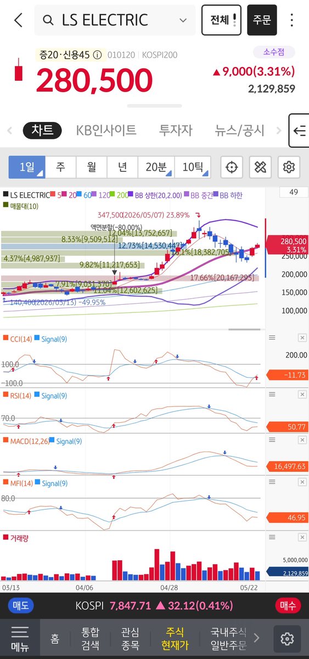Tap the info icon next to 신용45
Image resolution: width=309 pixels, height=659 pixels.
coord(97,55)
